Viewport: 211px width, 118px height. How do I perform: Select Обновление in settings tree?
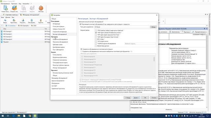point(55,83)
